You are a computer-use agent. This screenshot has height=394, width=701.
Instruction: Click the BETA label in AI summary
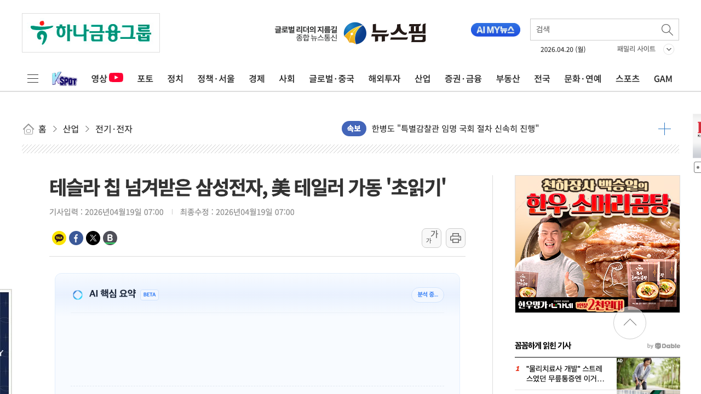click(150, 294)
